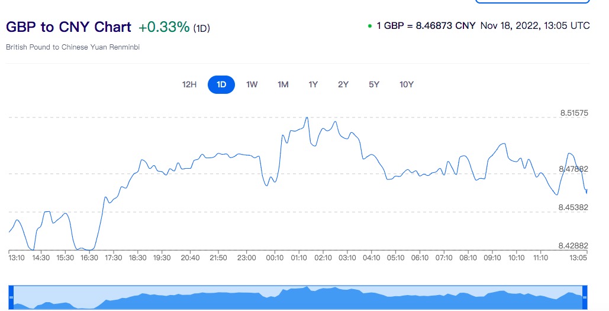
Task: Click the 8.51575 price axis label
Action: click(x=574, y=112)
